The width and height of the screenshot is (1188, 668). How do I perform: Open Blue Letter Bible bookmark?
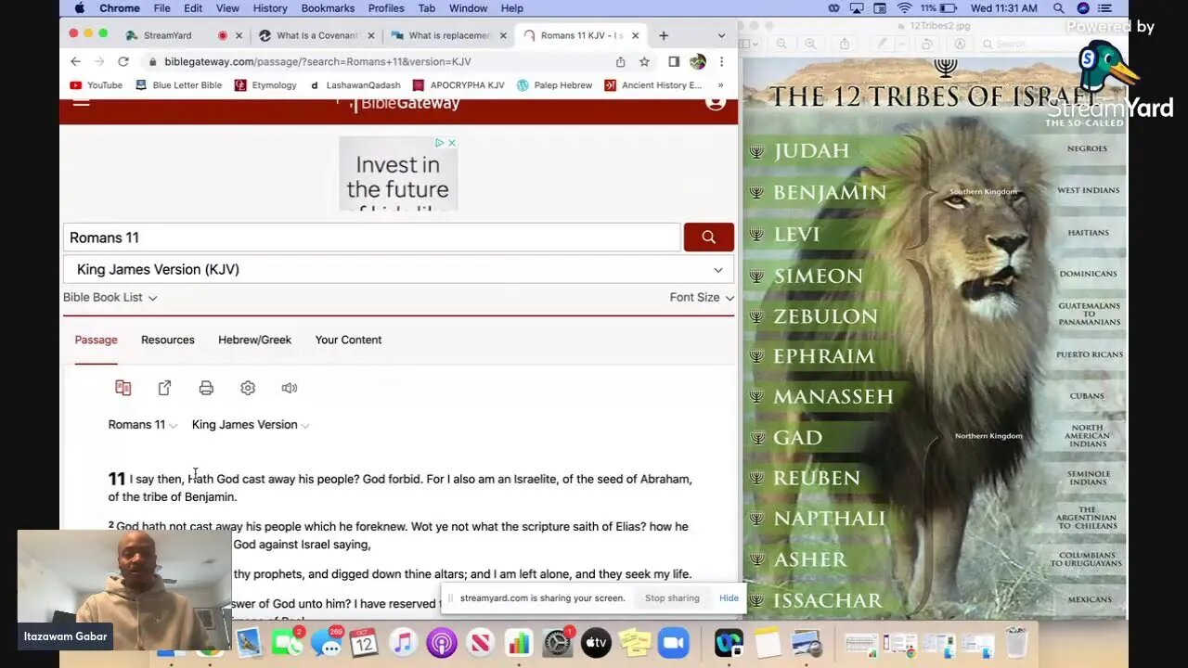(x=178, y=85)
